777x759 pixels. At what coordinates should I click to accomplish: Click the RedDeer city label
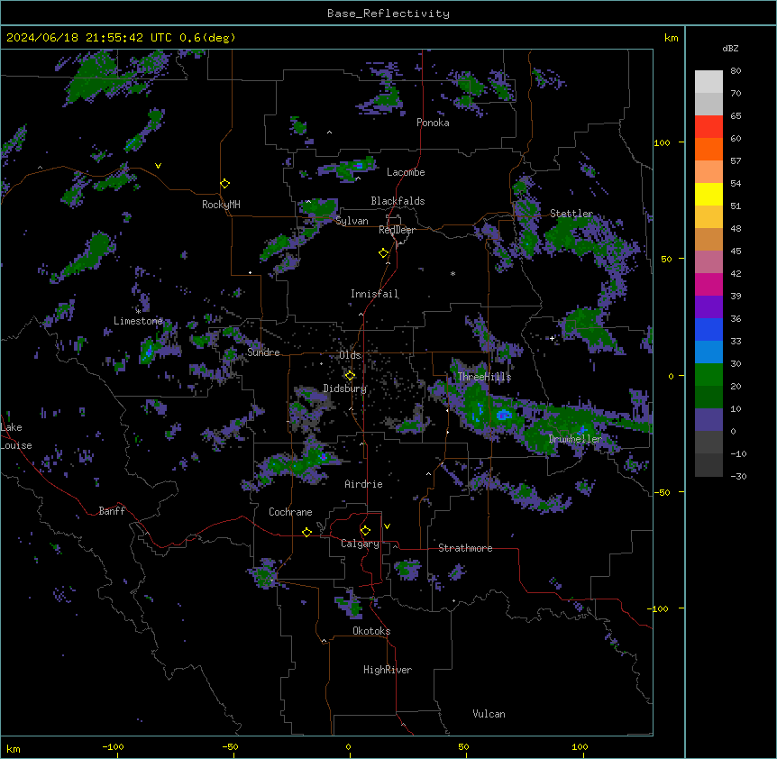[397, 230]
